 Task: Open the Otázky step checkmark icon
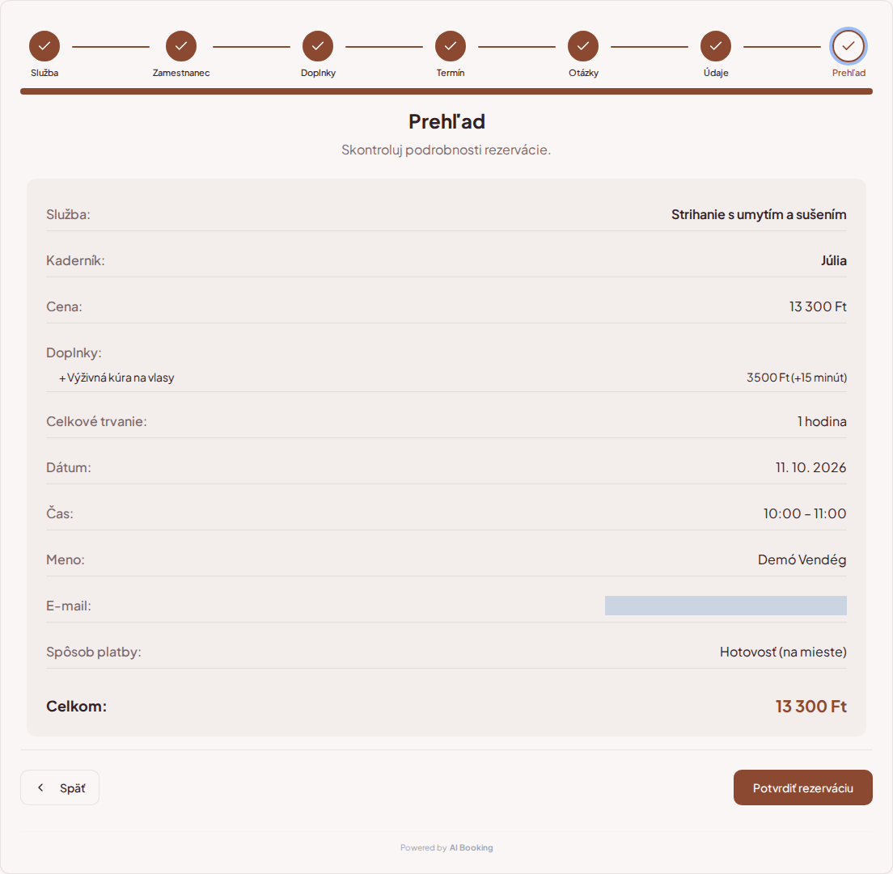pyautogui.click(x=583, y=46)
